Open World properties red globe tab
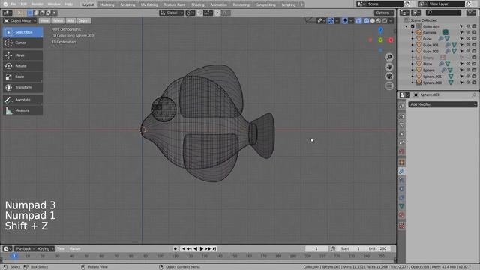 point(402,151)
